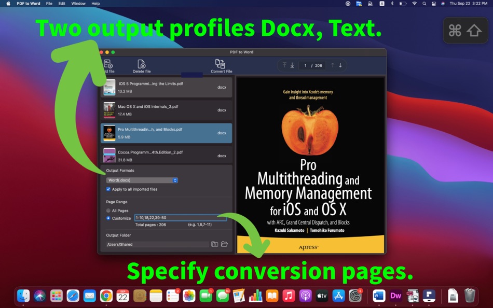
Task: Select Mac OS X and iOS Internals_2.pdf
Action: tap(167, 110)
